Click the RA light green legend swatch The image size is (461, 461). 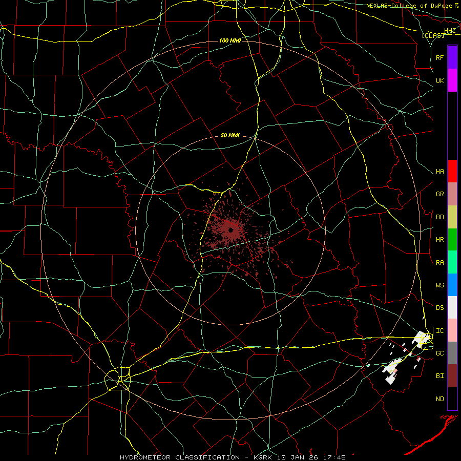click(x=452, y=262)
